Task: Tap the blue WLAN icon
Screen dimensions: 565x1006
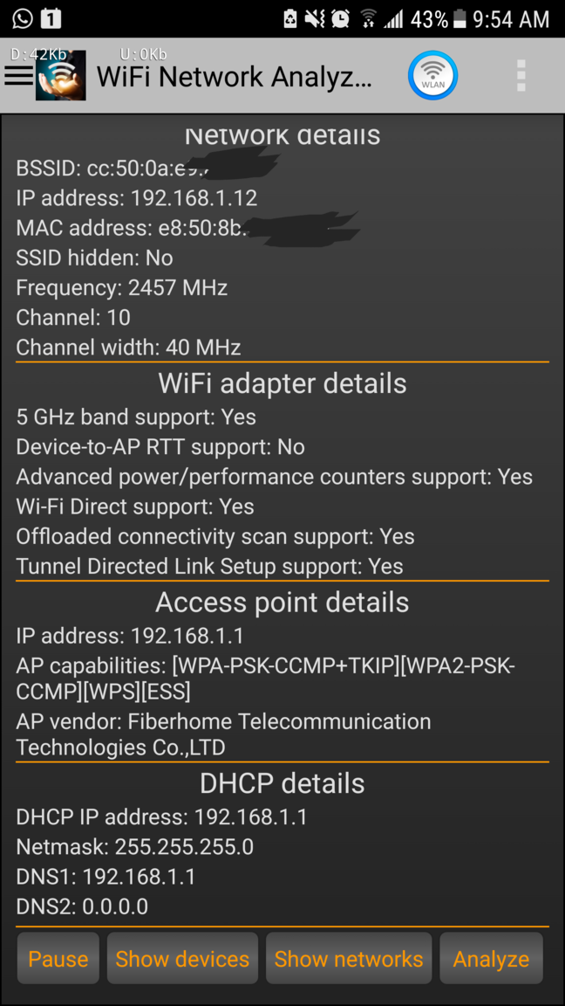Action: click(x=433, y=76)
